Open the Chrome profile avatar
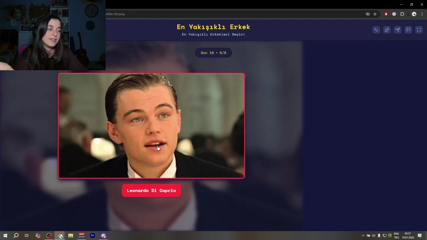Screen dimensions: 427x240 pyautogui.click(x=414, y=14)
